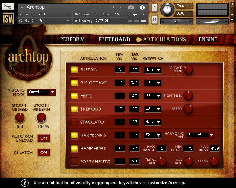Turn off KS Latch
The image size is (236, 188).
point(44,152)
